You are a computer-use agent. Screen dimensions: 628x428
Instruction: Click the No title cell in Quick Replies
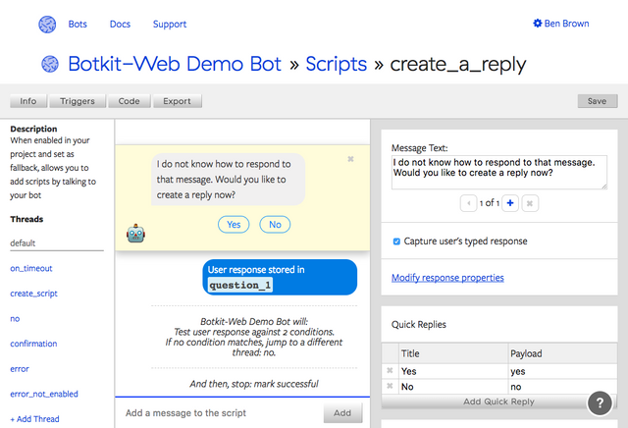pyautogui.click(x=453, y=387)
